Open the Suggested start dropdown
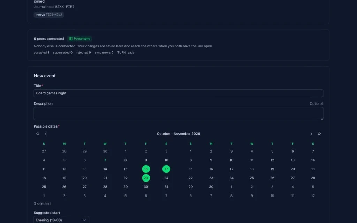357x223 pixels. [x=61, y=220]
